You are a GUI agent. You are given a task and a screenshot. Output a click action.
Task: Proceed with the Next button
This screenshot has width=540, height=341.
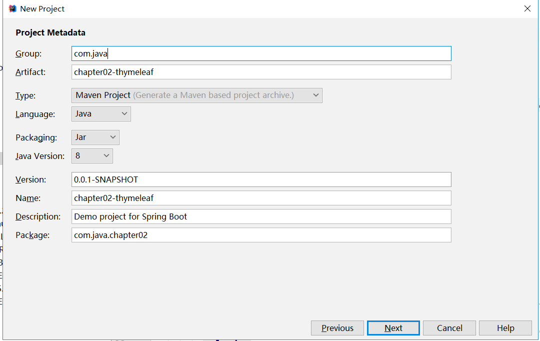click(393, 328)
